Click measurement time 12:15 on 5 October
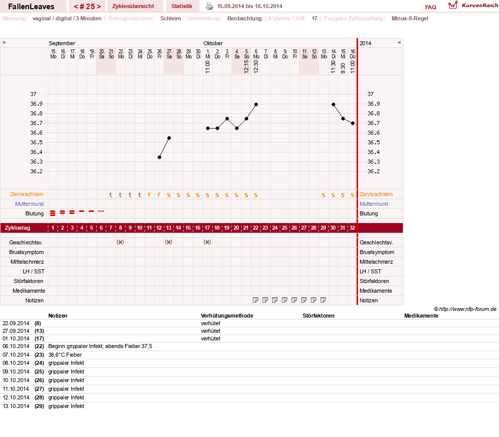 (246, 67)
